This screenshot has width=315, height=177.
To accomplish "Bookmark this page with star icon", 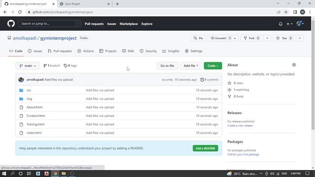I will [286, 12].
